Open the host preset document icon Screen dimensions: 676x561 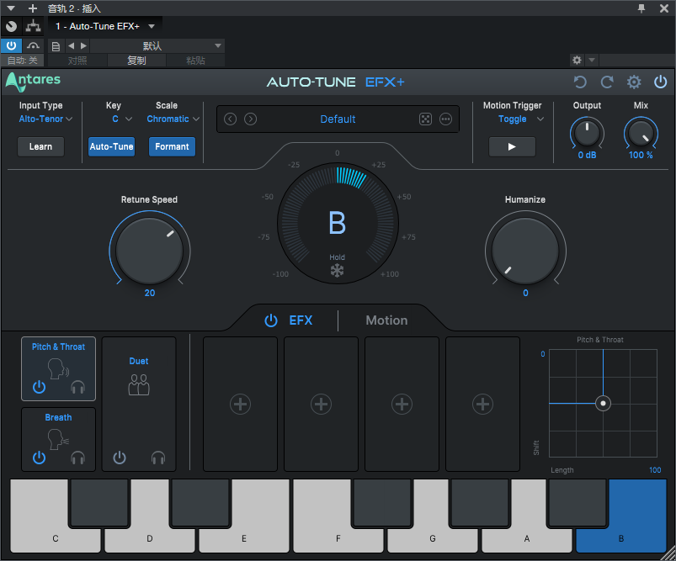56,46
